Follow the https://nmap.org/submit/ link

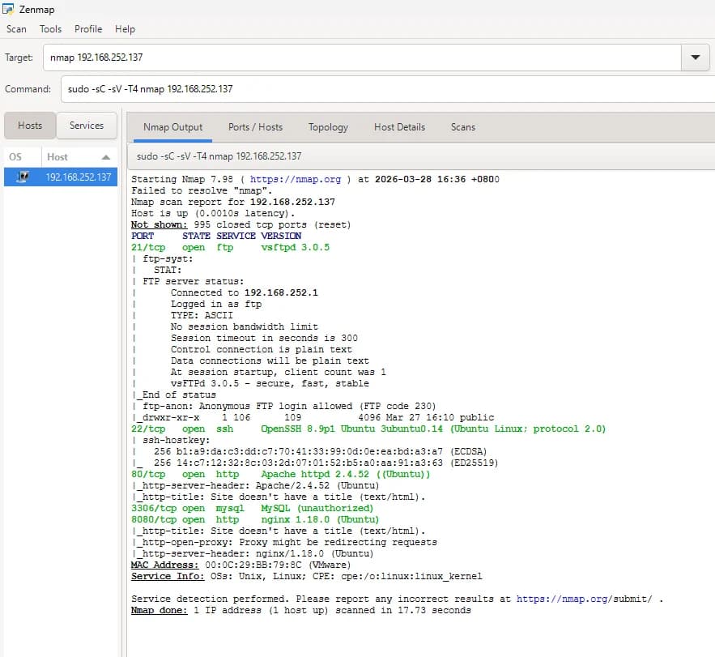[x=584, y=599]
